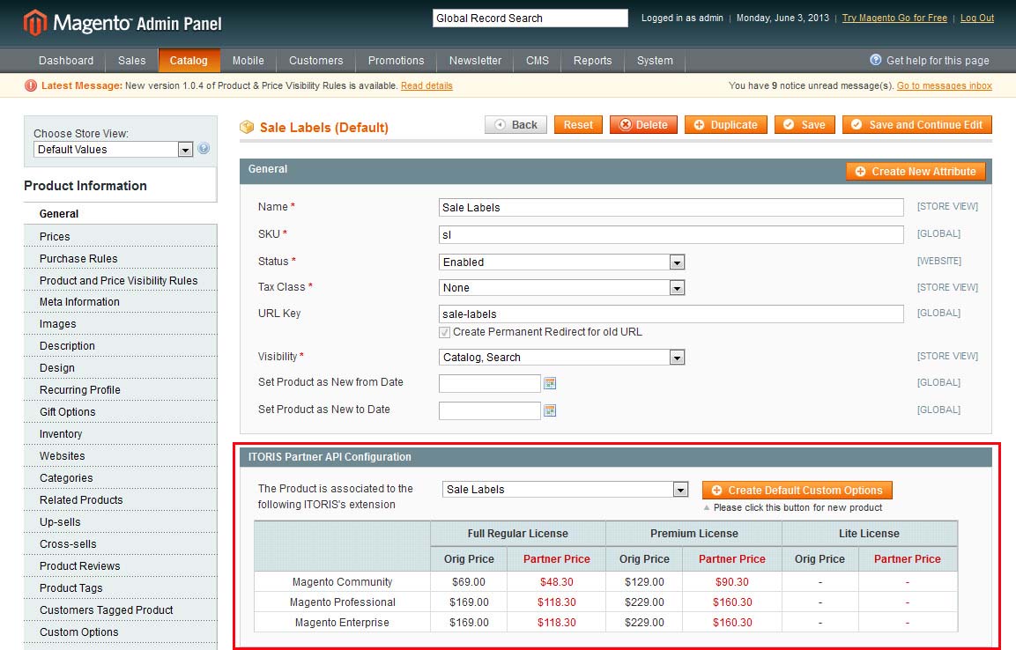Select the Inventory tab
1016x650 pixels.
[x=121, y=433]
